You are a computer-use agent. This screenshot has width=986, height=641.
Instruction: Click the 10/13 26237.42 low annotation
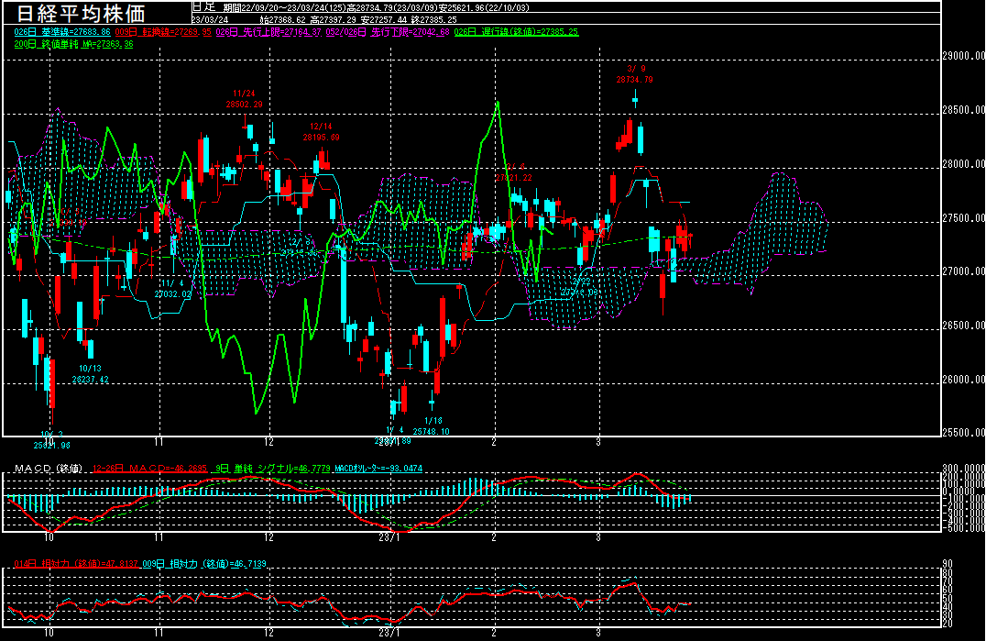pos(90,373)
